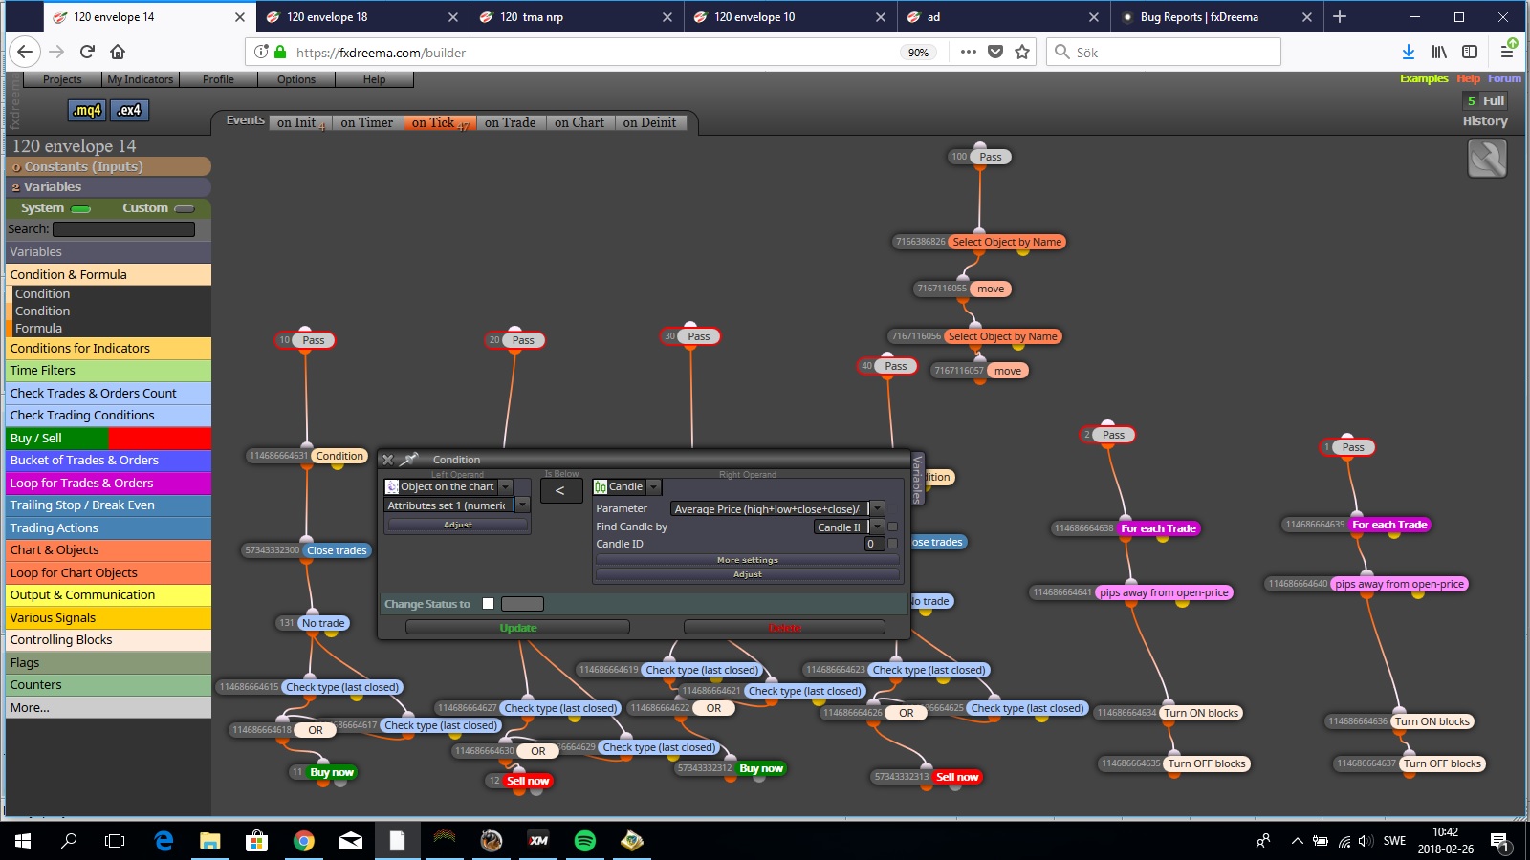Open Spotify from the taskbar
The width and height of the screenshot is (1530, 860).
pyautogui.click(x=584, y=841)
